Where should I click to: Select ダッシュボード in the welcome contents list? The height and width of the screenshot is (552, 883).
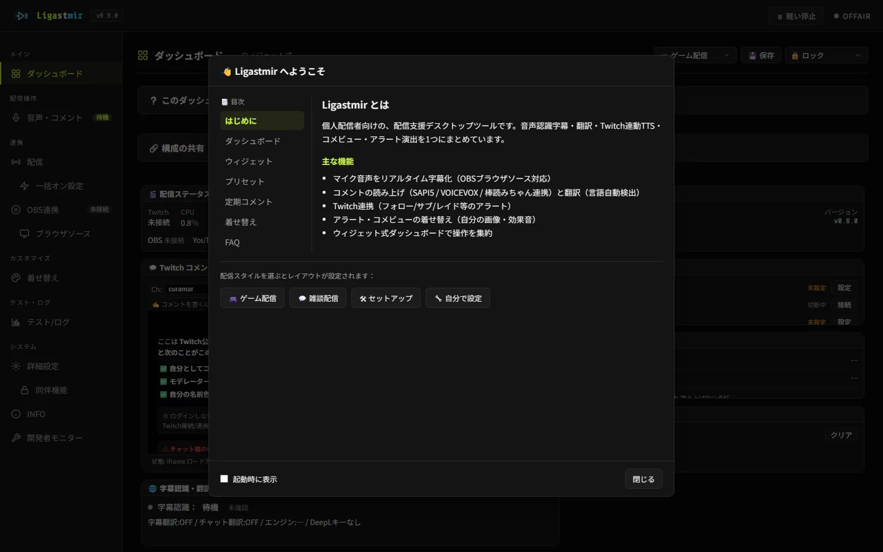click(262, 141)
